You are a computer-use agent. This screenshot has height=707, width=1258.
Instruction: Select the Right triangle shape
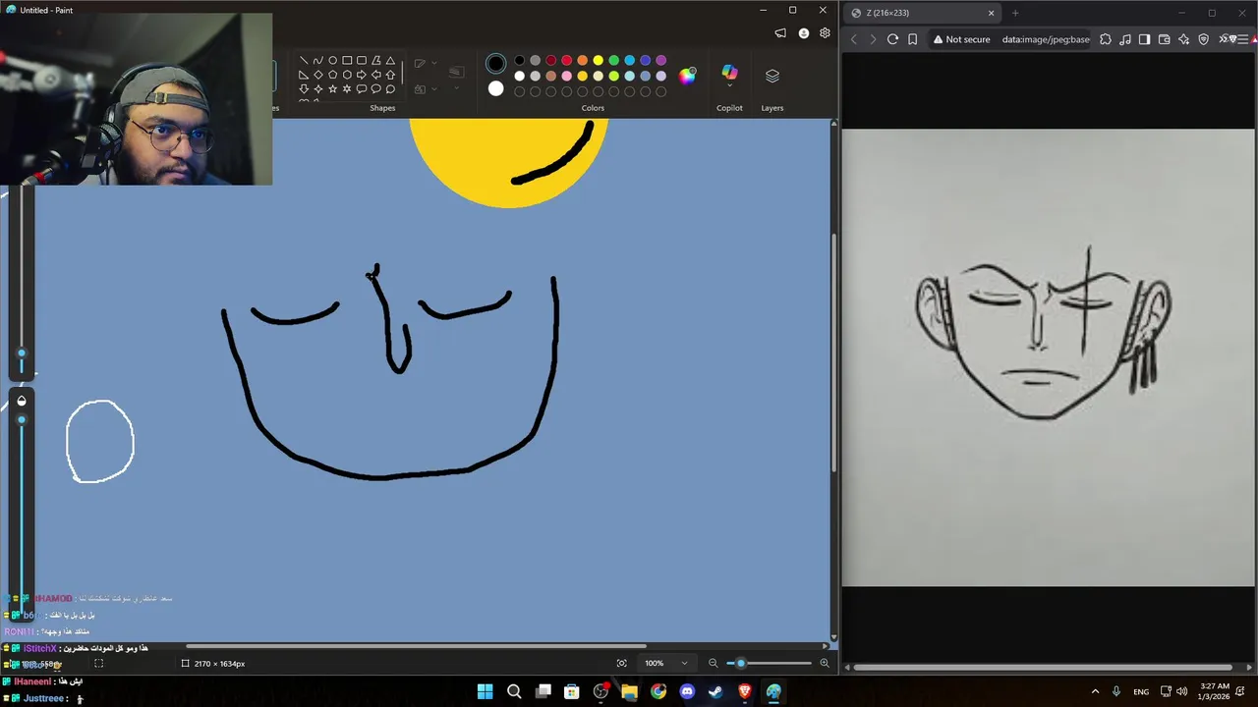pyautogui.click(x=303, y=75)
